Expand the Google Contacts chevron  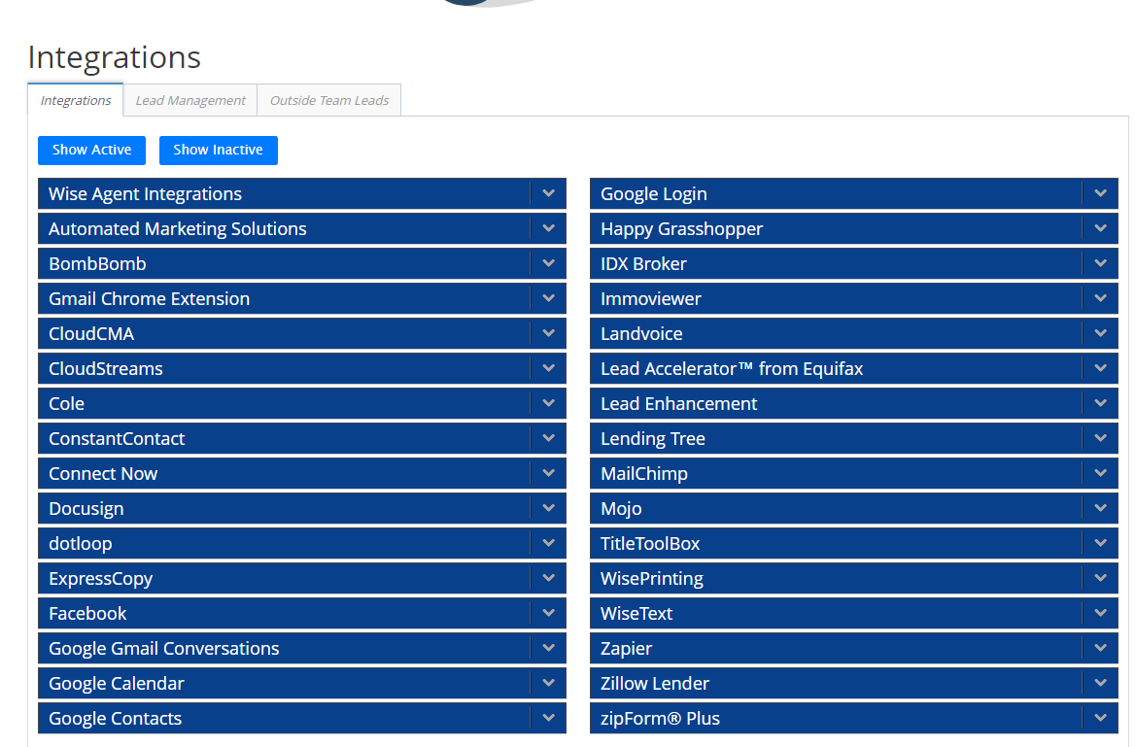click(549, 718)
